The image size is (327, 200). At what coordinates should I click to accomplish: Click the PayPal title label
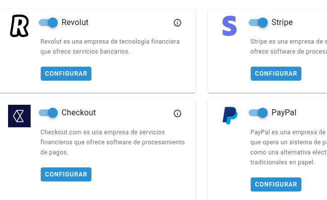point(284,113)
